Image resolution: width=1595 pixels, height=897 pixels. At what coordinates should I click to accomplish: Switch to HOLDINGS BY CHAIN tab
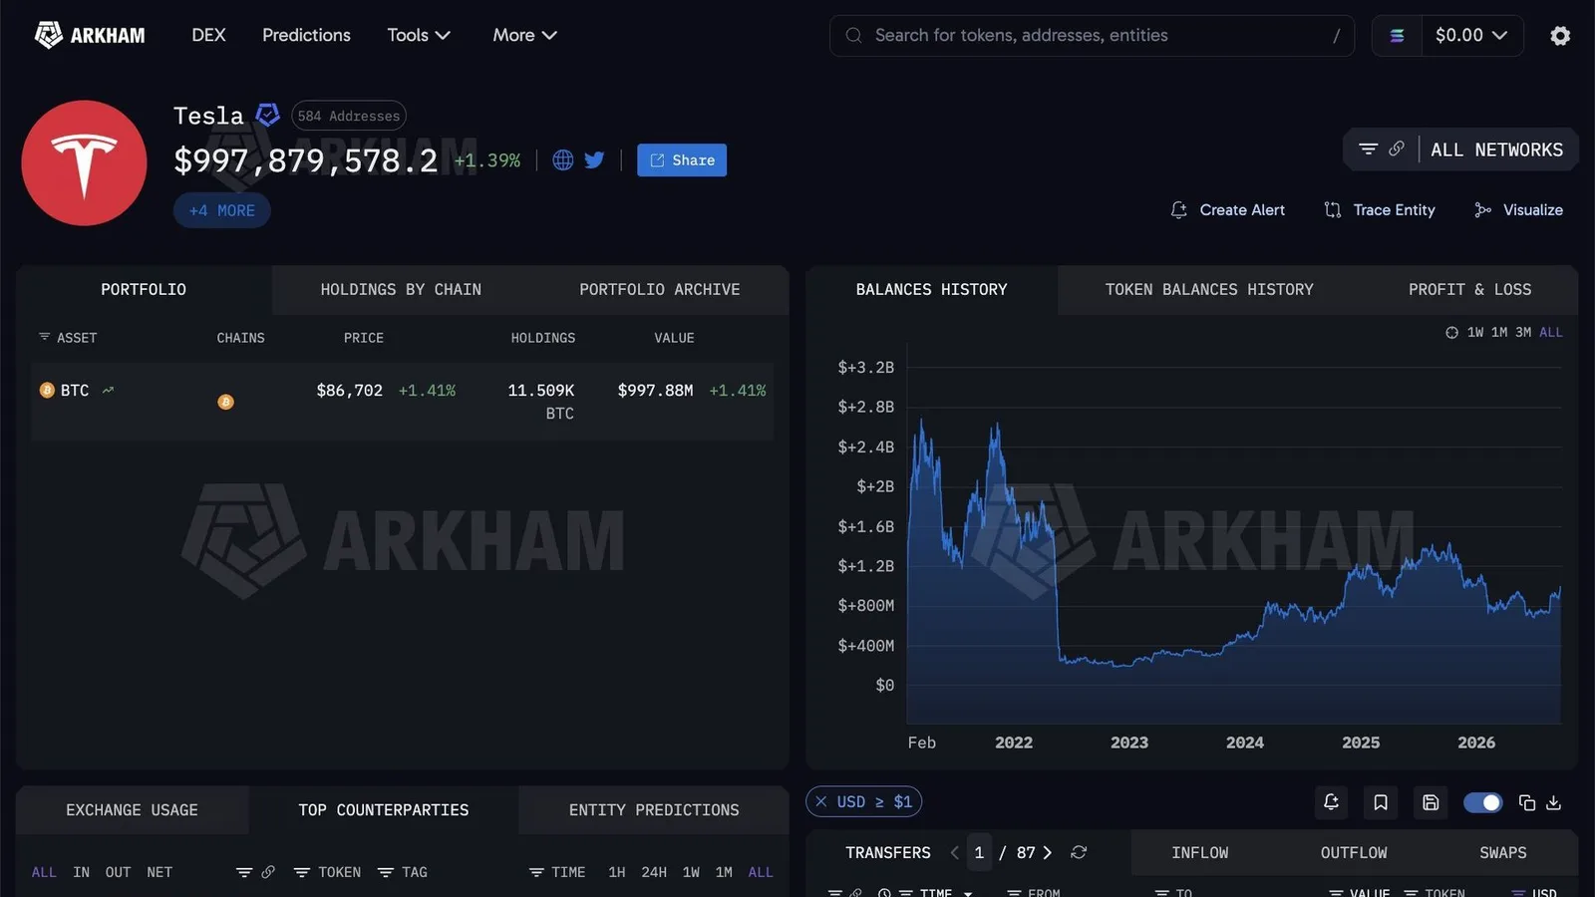point(401,290)
